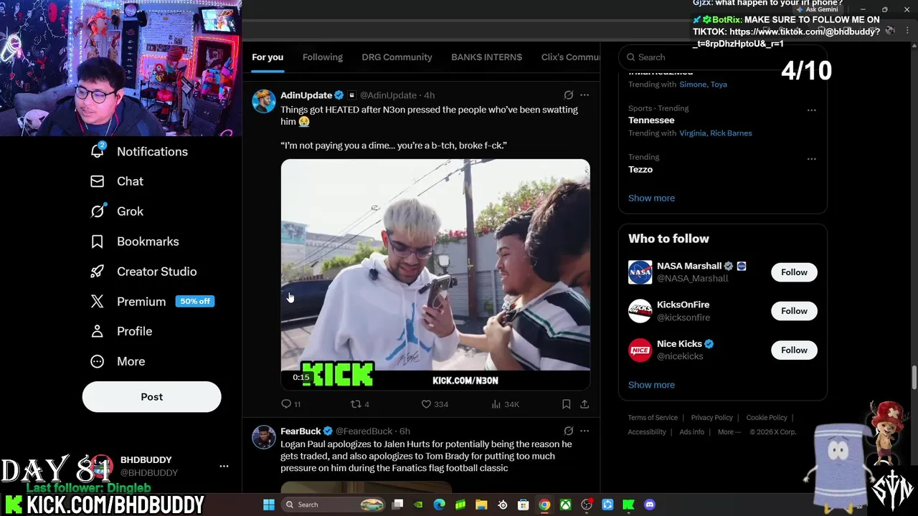
Task: Open Google Chrome from the taskbar
Action: tap(544, 505)
